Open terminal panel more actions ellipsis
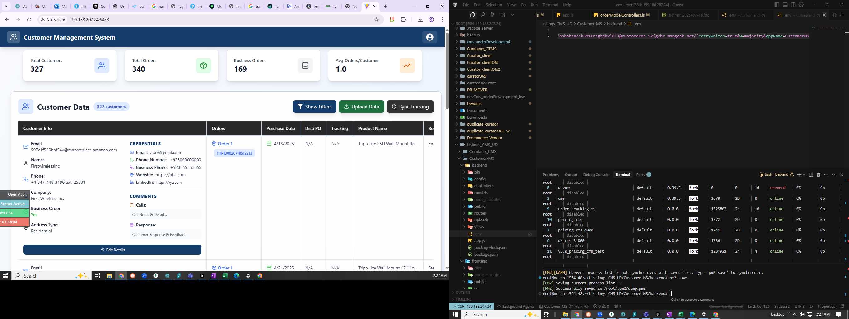 pyautogui.click(x=826, y=175)
